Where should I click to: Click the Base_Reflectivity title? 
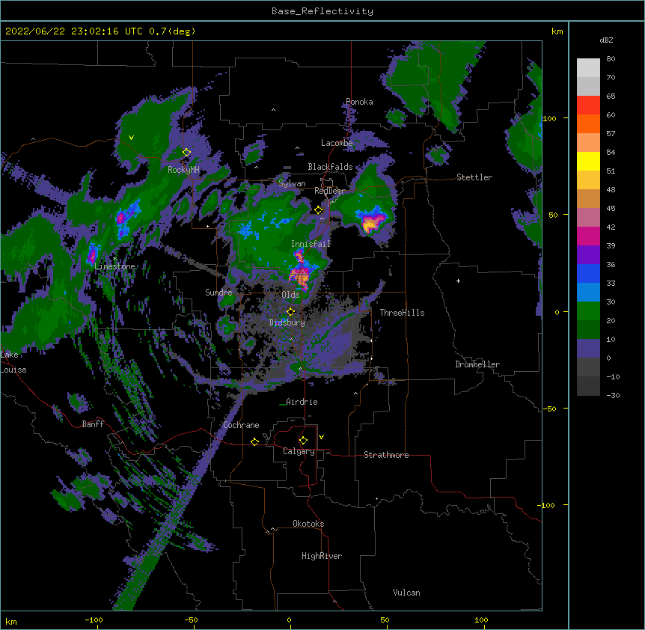point(322,11)
